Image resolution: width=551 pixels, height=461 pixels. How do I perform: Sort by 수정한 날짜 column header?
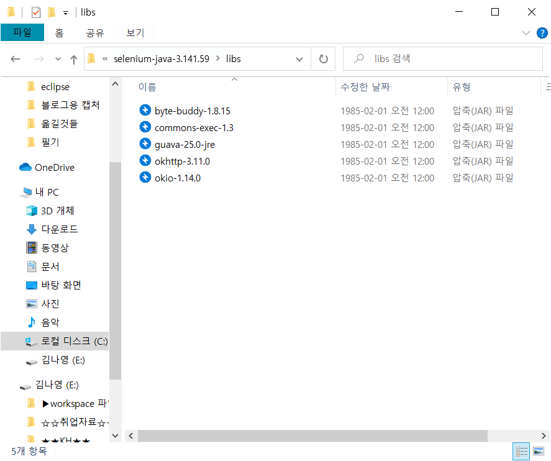[x=365, y=87]
